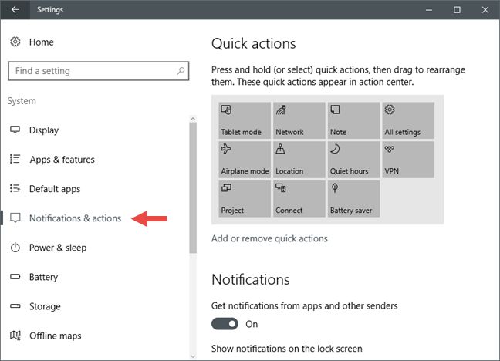Select the Quiet hours quick action
Screen dimensions: 500x361
pyautogui.click(x=353, y=160)
